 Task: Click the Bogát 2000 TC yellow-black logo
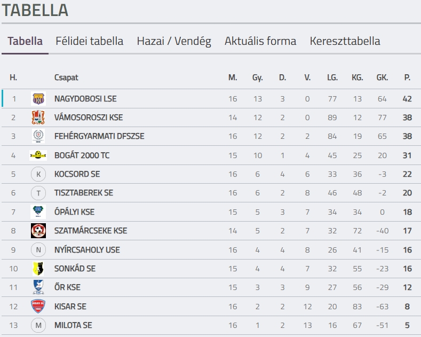click(38, 155)
